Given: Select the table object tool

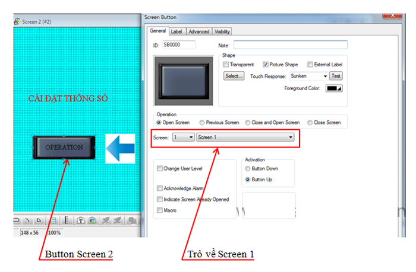Looking at the screenshot, I should tap(53, 220).
